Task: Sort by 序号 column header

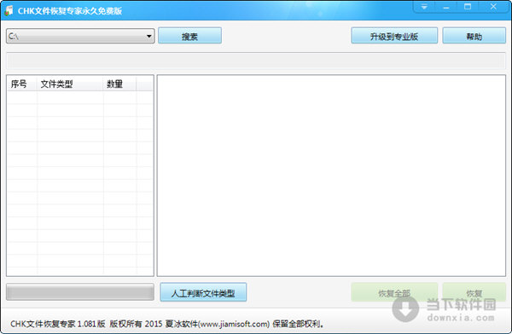Action: point(21,83)
